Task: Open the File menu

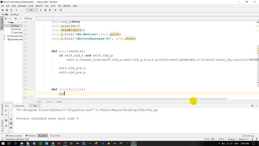Action: point(2,6)
